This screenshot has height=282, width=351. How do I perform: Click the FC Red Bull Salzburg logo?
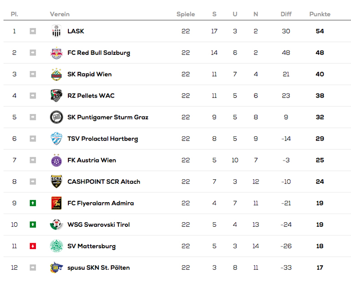click(56, 53)
